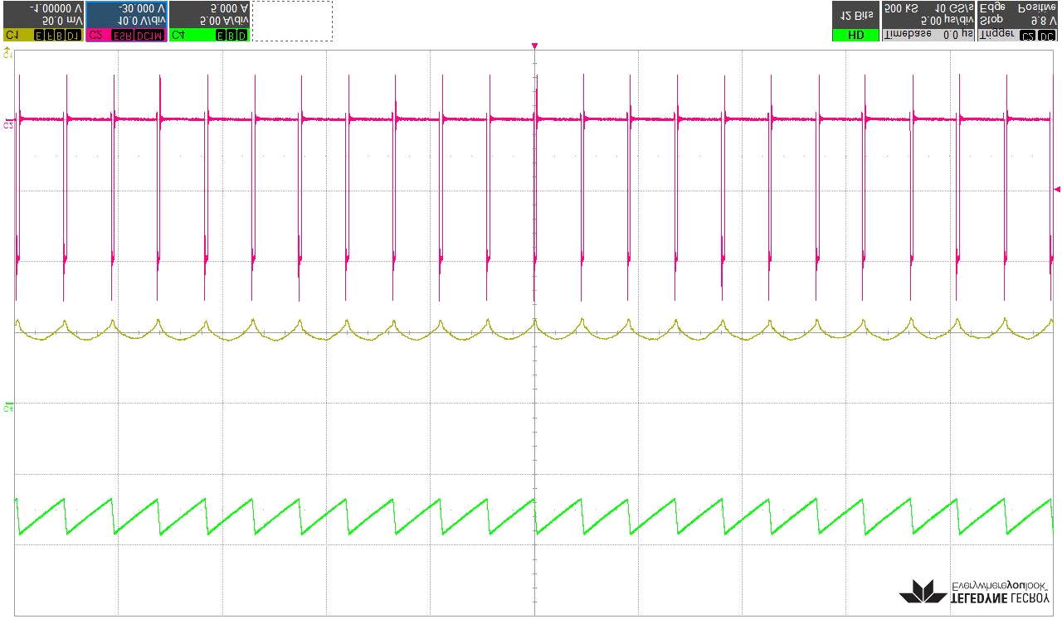
Task: Click the DC coupling badge in Trigger box
Action: point(1047,36)
